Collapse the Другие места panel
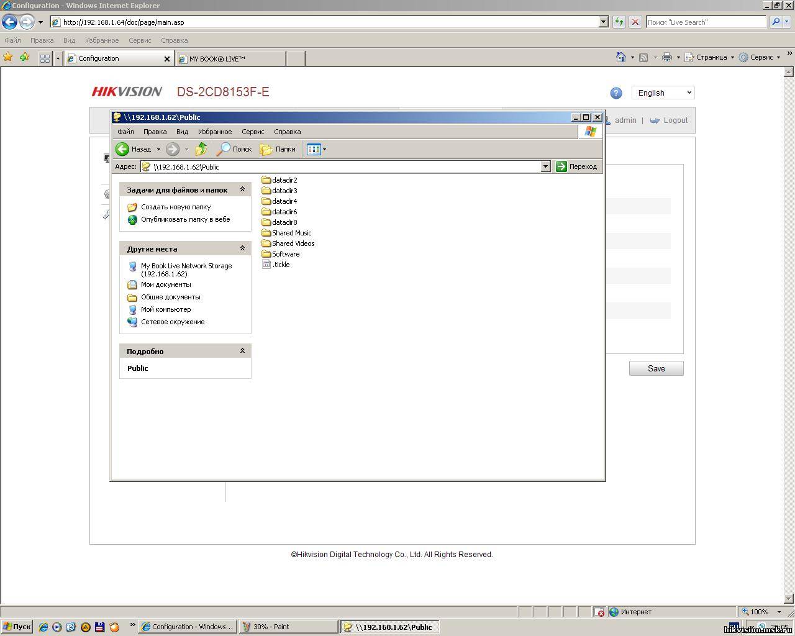This screenshot has height=636, width=795. pos(242,248)
